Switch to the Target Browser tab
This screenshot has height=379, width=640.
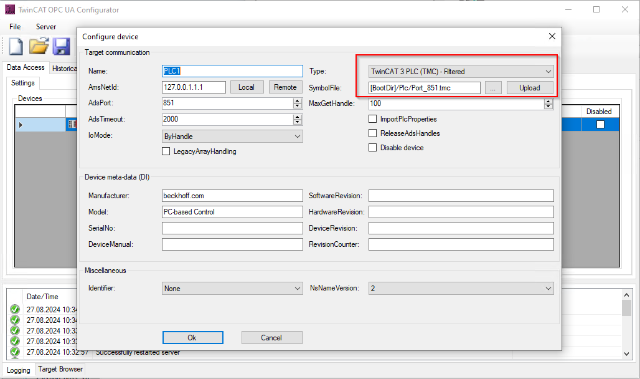[x=60, y=369]
